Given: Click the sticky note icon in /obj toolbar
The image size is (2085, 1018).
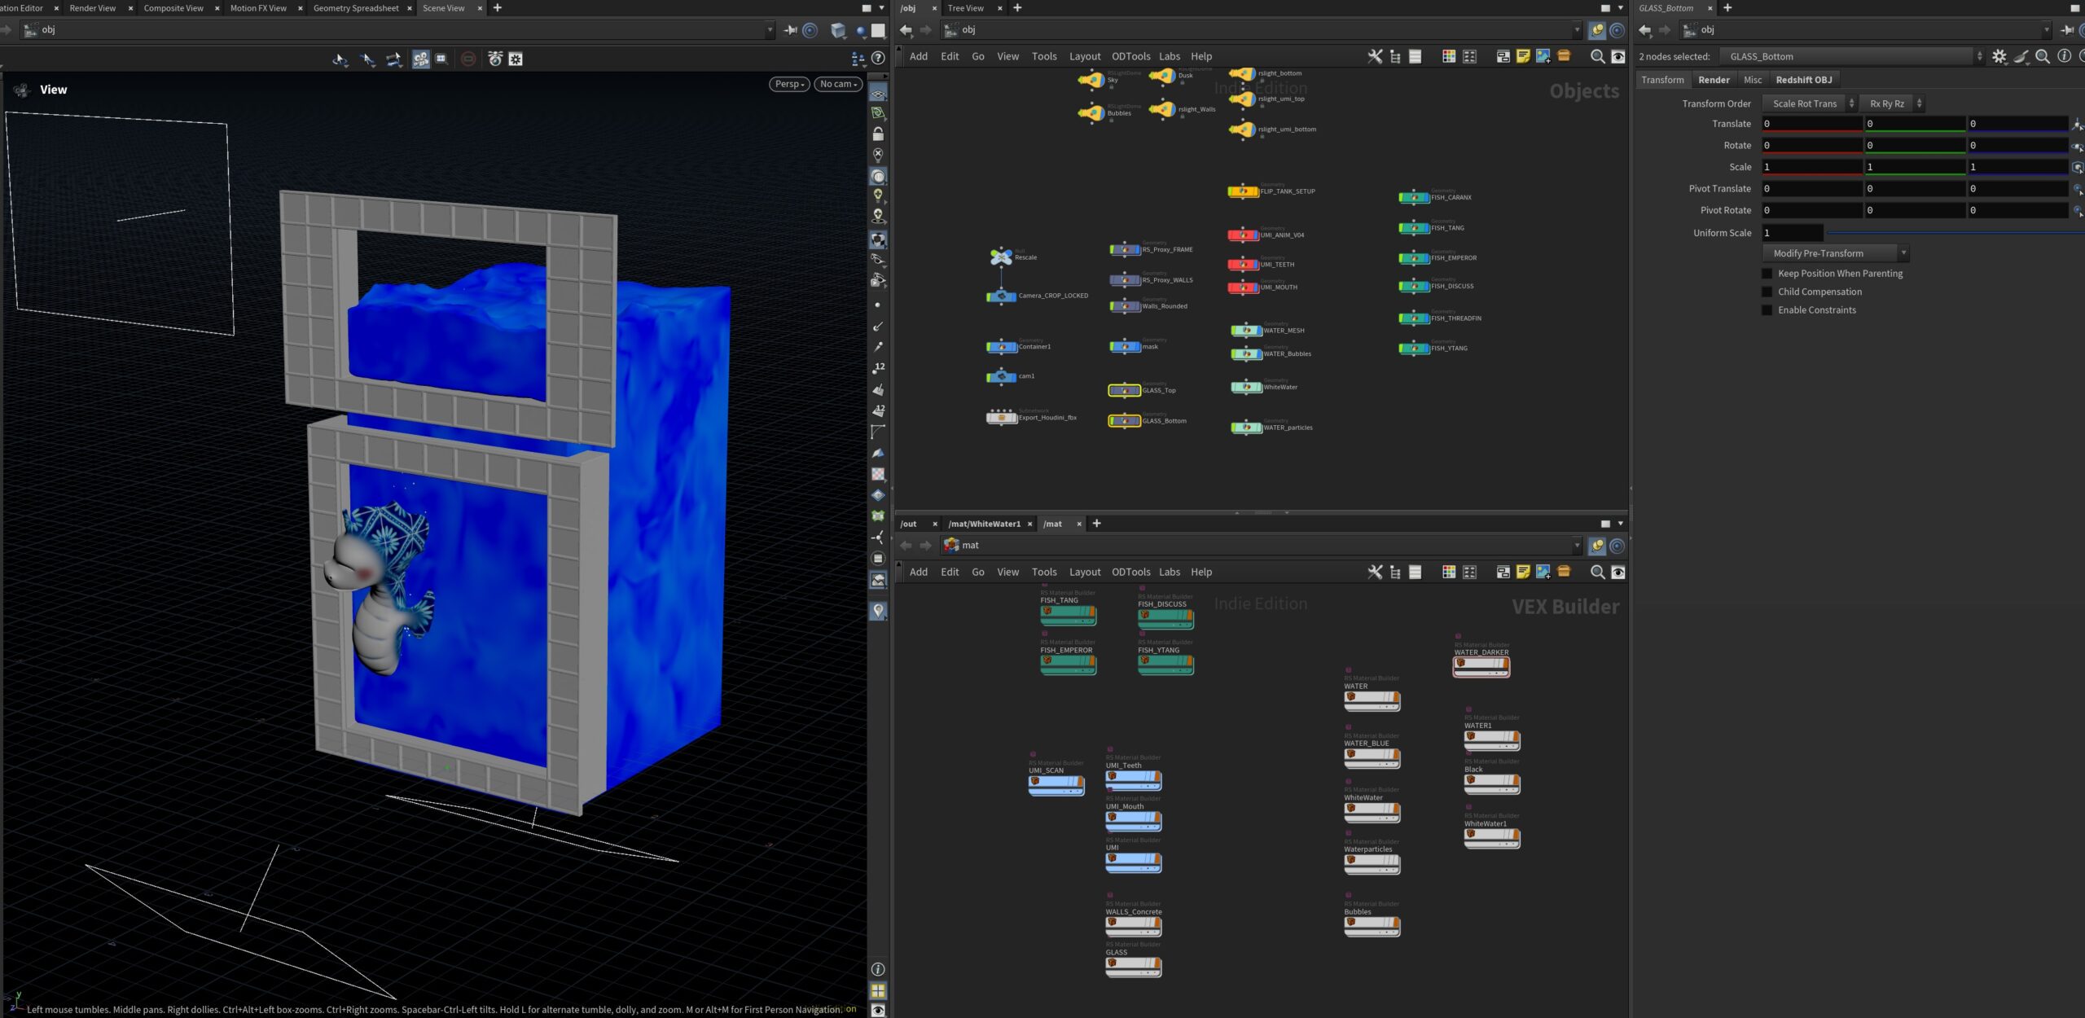Looking at the screenshot, I should pyautogui.click(x=1523, y=56).
